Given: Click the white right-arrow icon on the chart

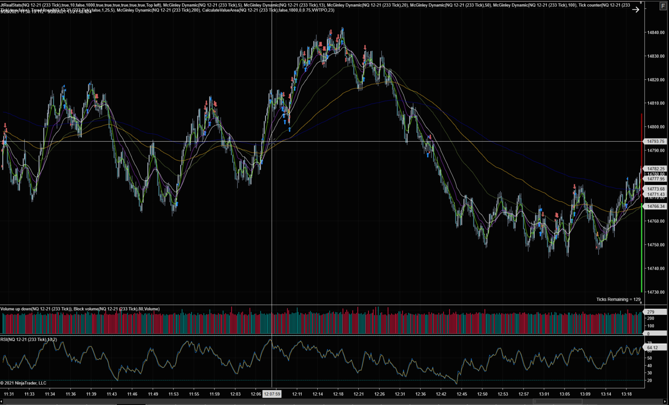Looking at the screenshot, I should click(x=635, y=9).
